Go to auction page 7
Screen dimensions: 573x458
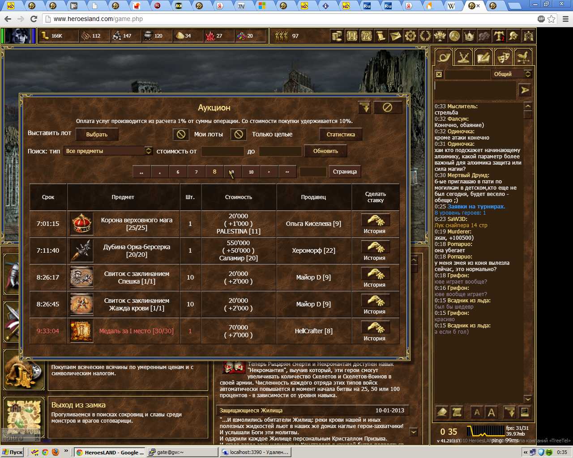(196, 172)
